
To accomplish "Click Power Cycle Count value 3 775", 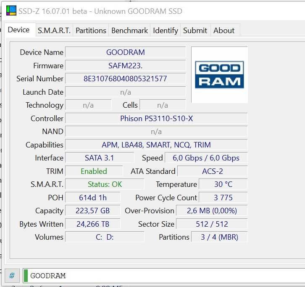I will (x=223, y=197).
